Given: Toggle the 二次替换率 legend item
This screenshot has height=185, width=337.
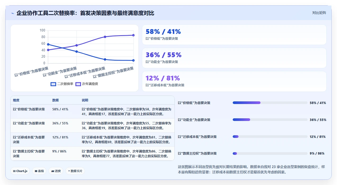Looking at the screenshot, I should coord(62,84).
